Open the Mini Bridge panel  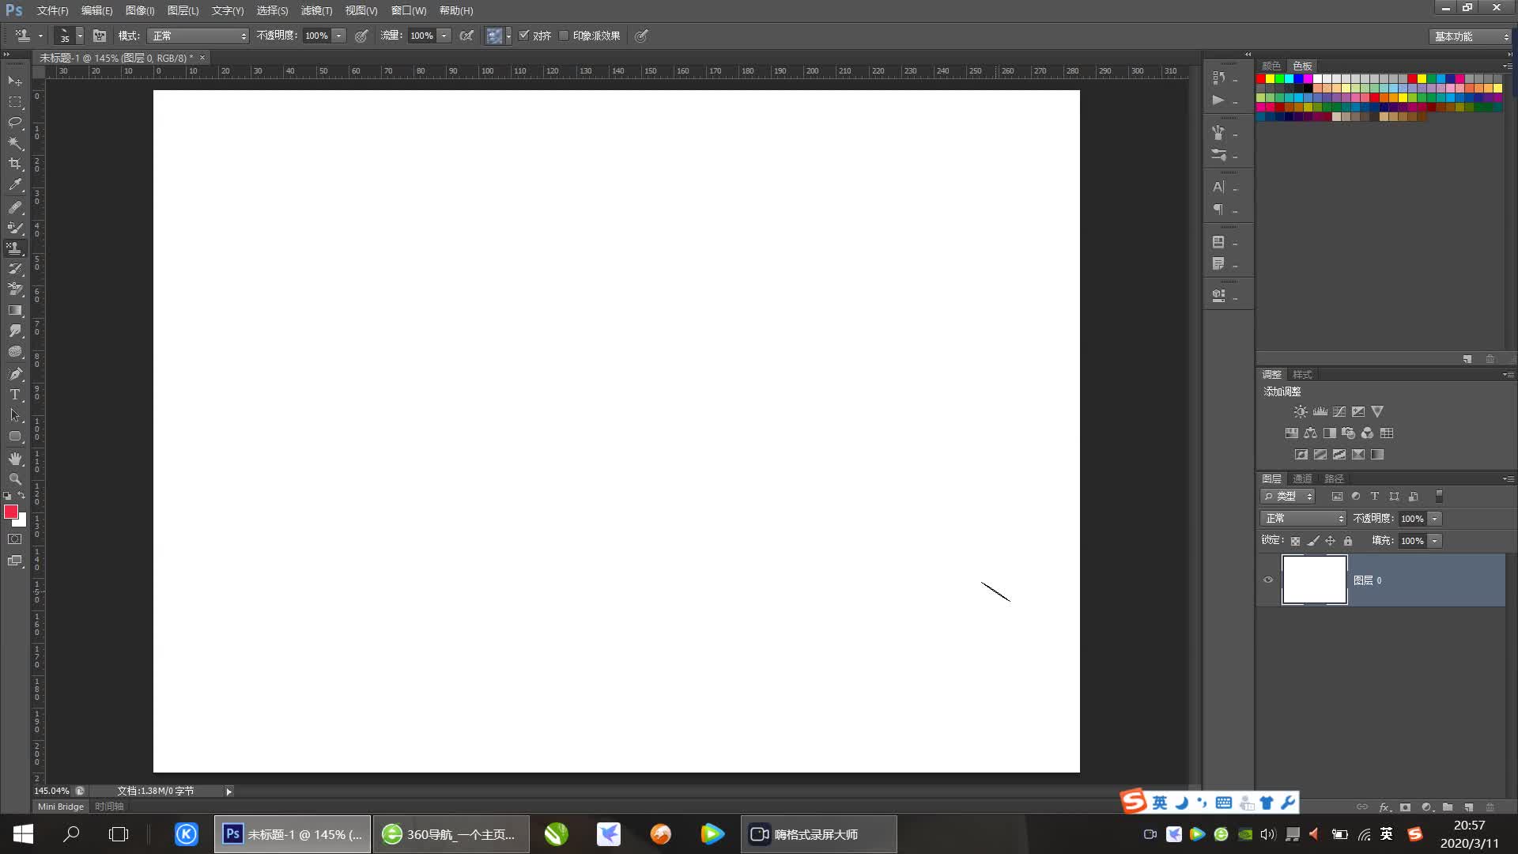pyautogui.click(x=60, y=807)
